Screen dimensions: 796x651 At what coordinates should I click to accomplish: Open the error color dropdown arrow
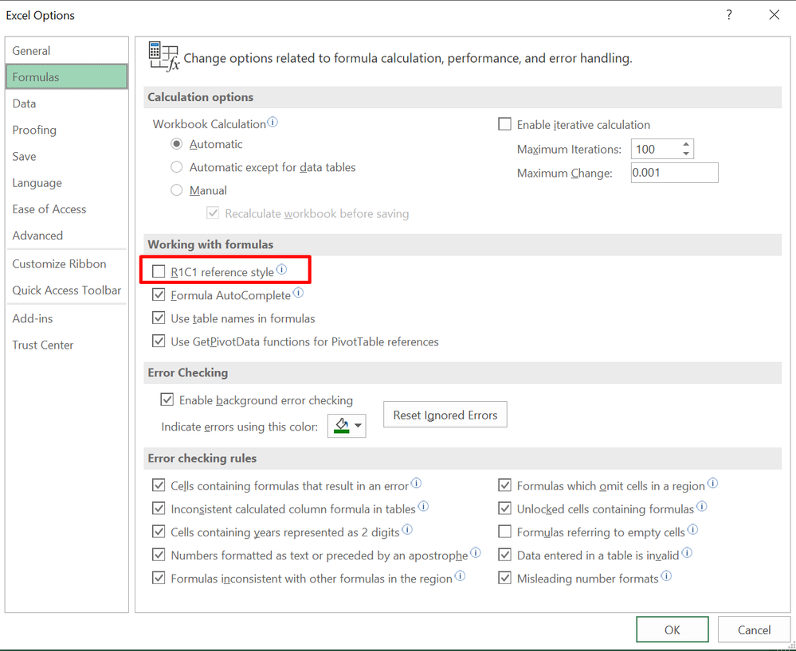click(x=359, y=426)
